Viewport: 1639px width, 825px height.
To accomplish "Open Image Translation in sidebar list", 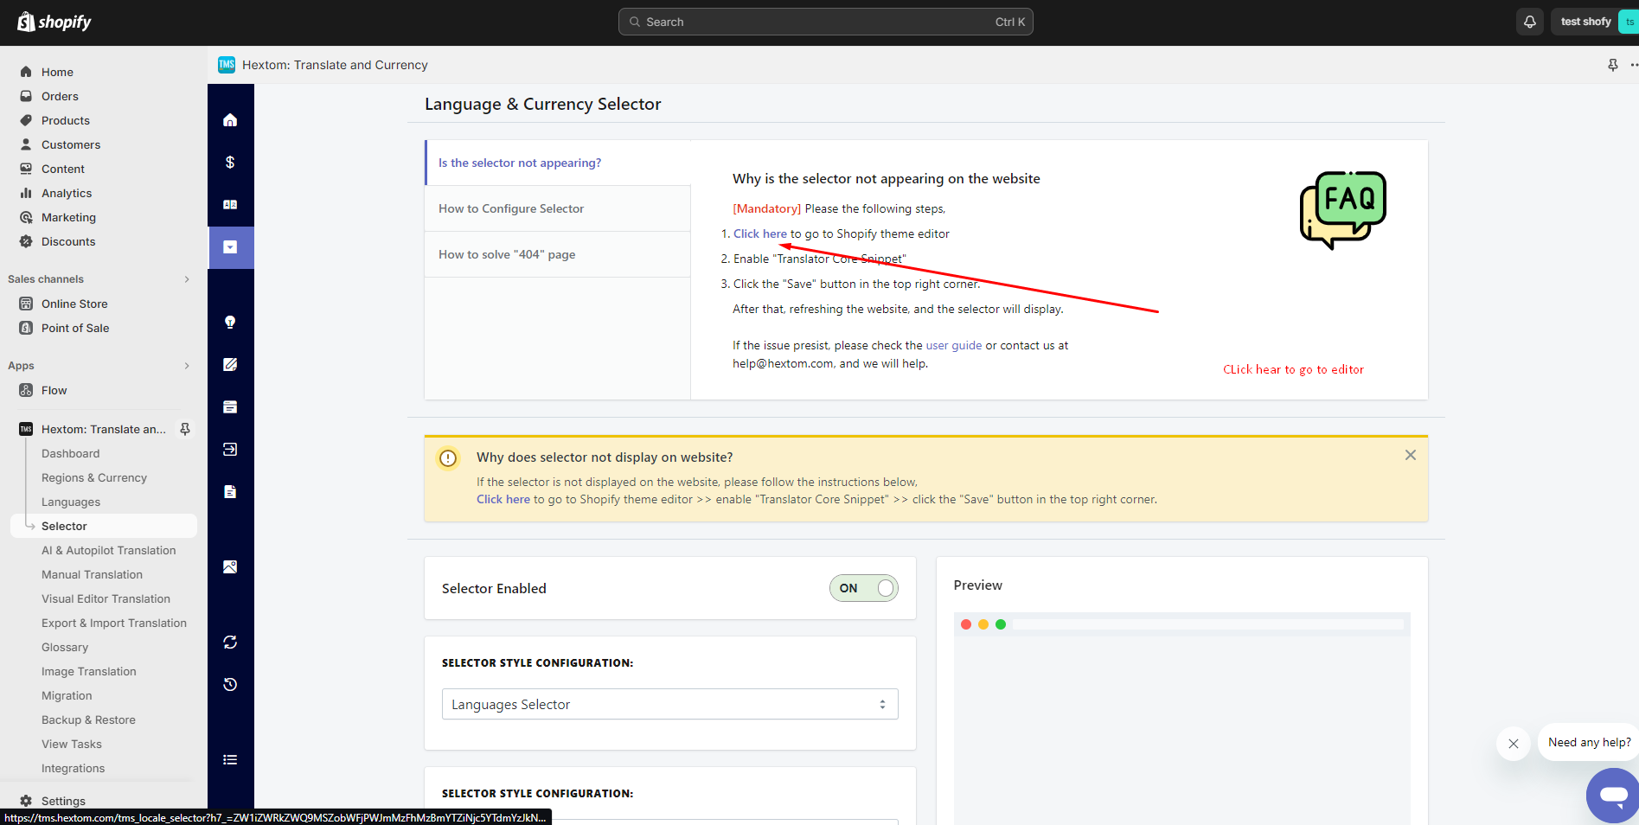I will (x=89, y=671).
